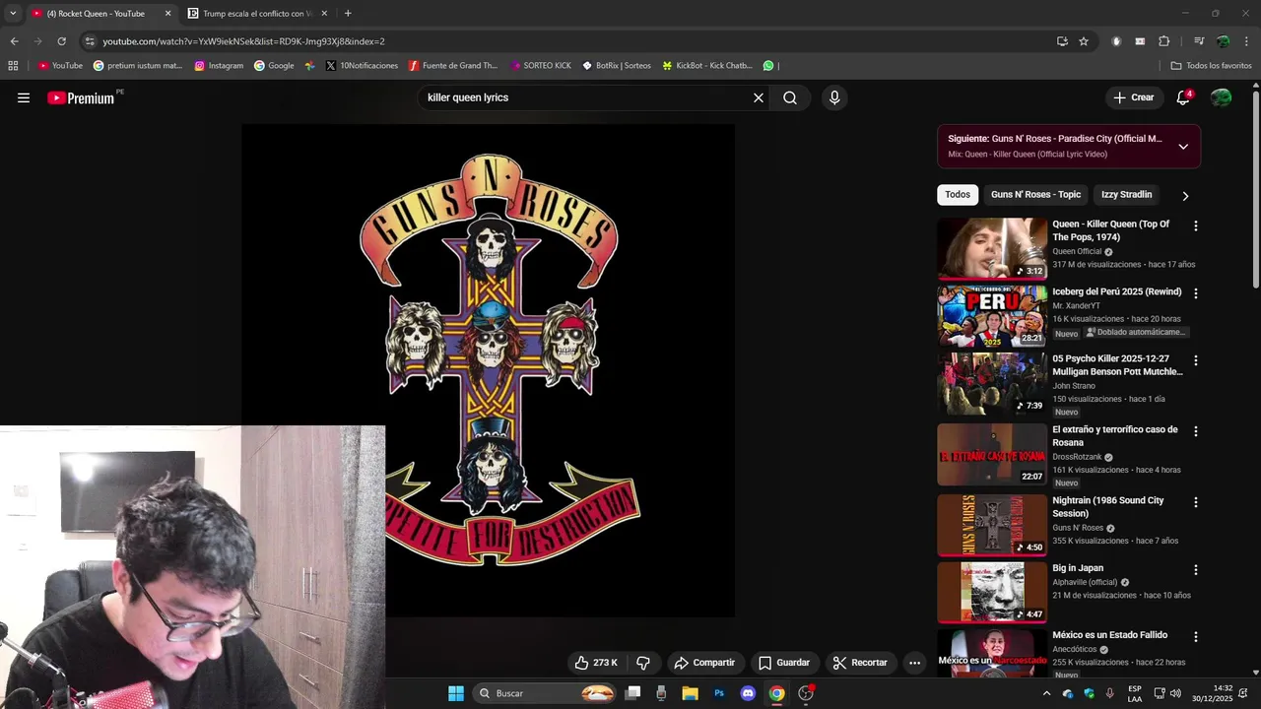This screenshot has height=709, width=1261.
Task: Open Todos los favoritos bookmarks folder
Action: click(1211, 66)
